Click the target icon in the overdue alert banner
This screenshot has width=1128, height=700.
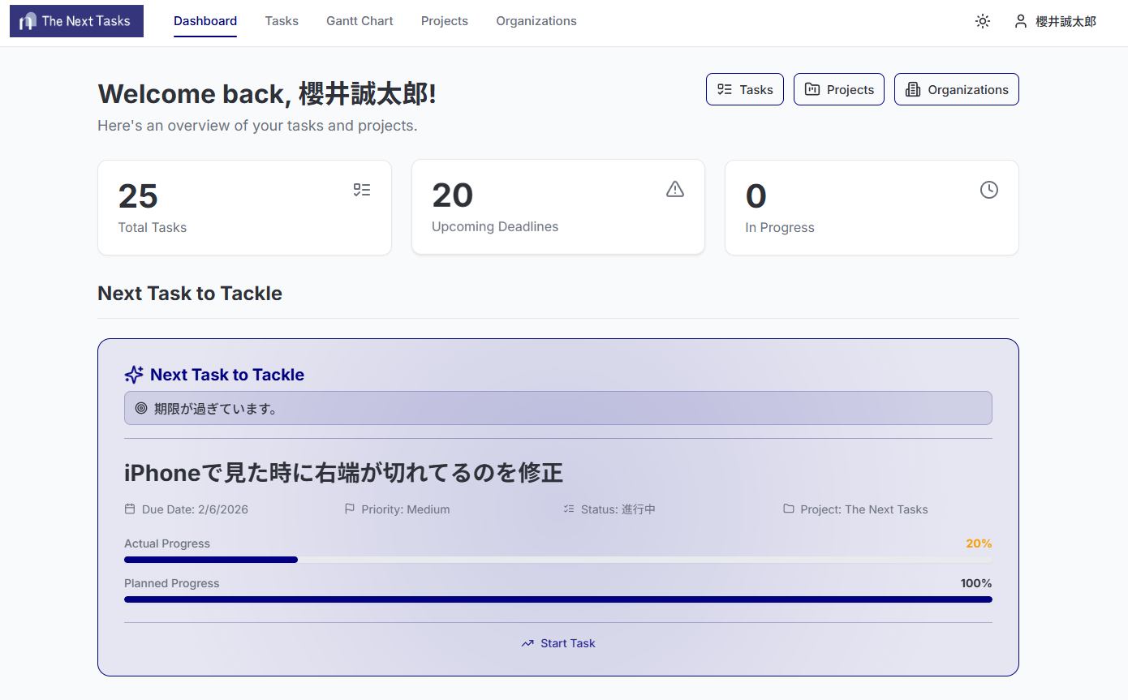140,408
